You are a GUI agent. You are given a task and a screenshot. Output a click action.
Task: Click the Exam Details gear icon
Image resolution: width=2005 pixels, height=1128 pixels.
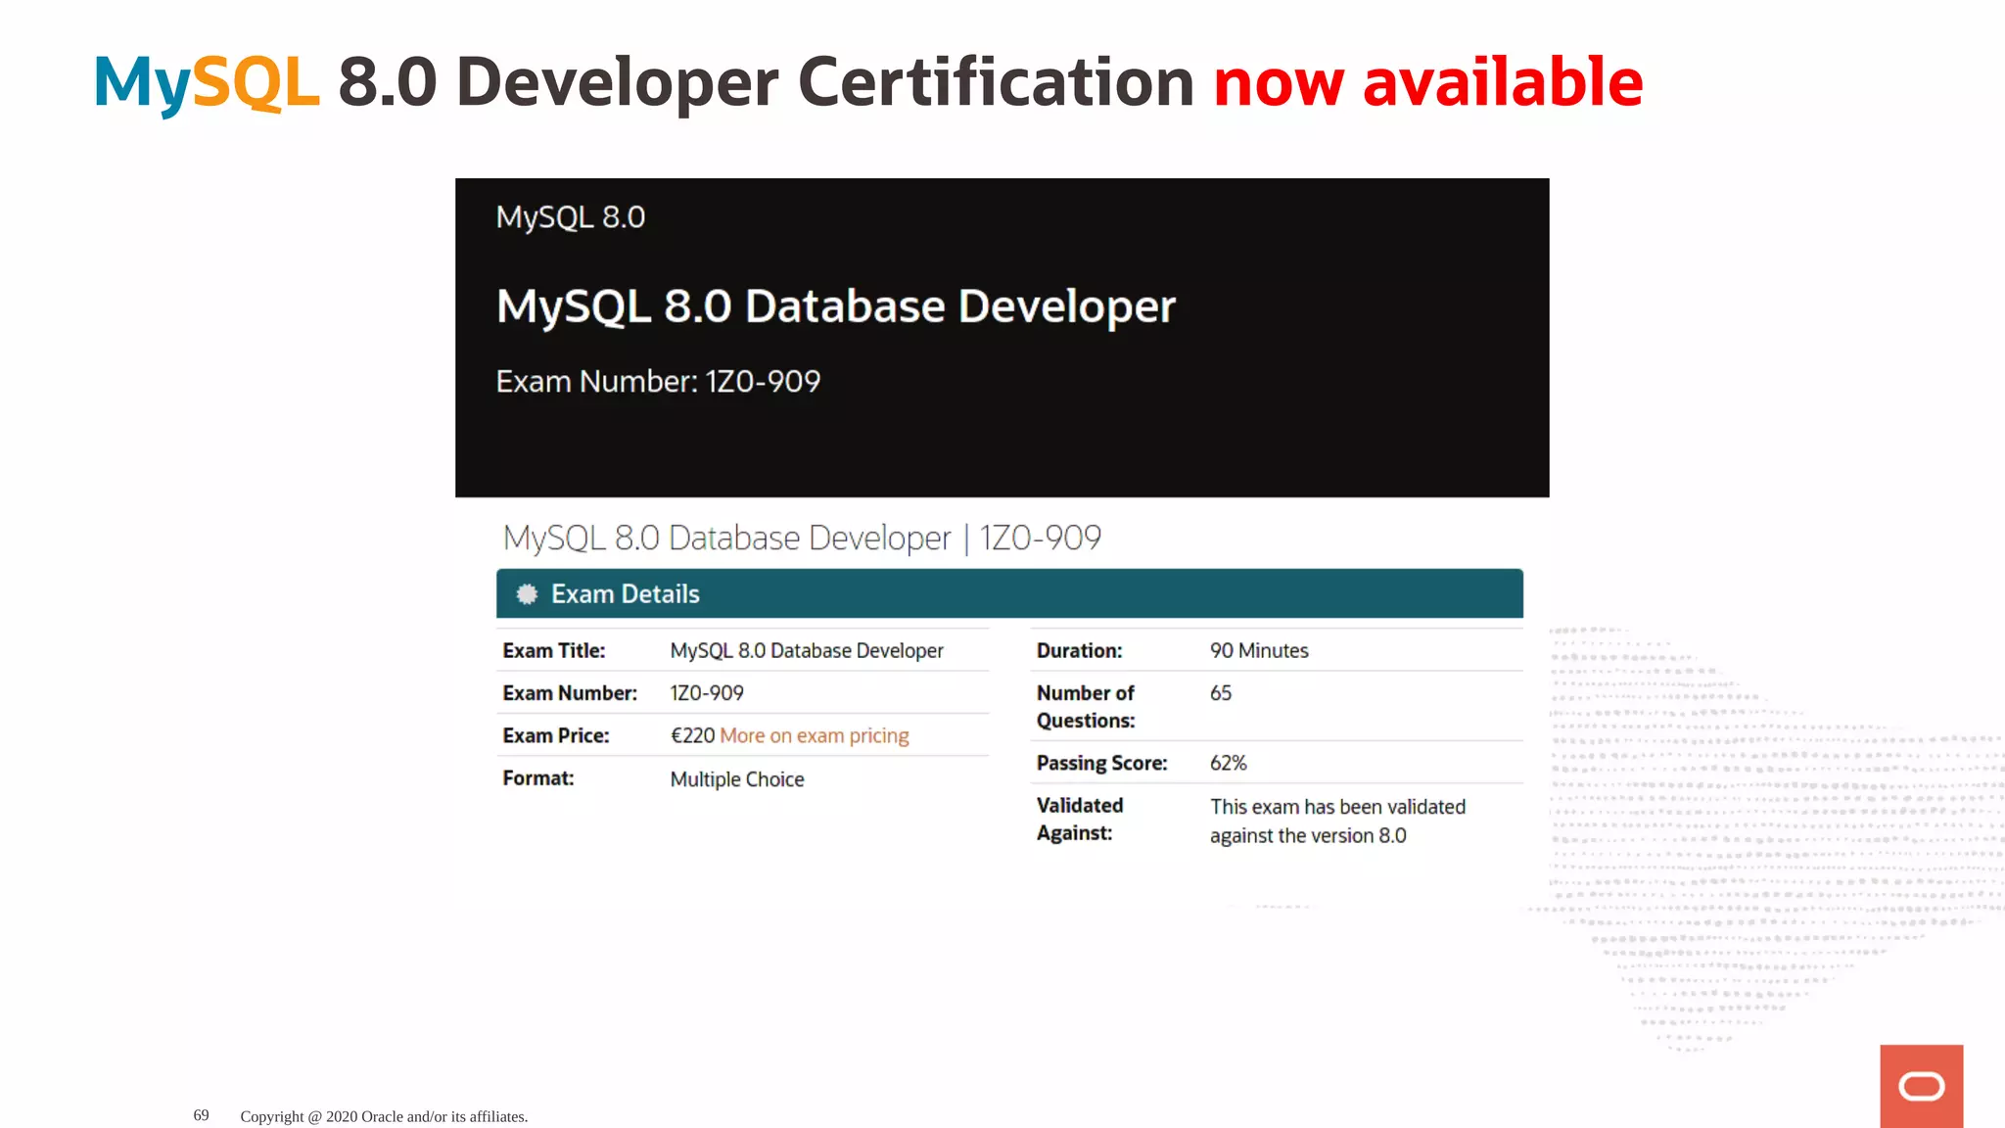[x=527, y=594]
